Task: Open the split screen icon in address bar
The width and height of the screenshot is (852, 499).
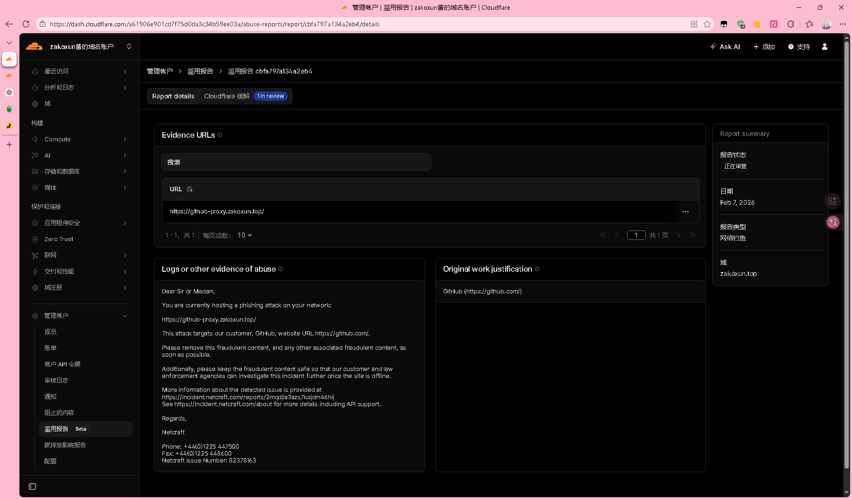Action: click(x=694, y=24)
